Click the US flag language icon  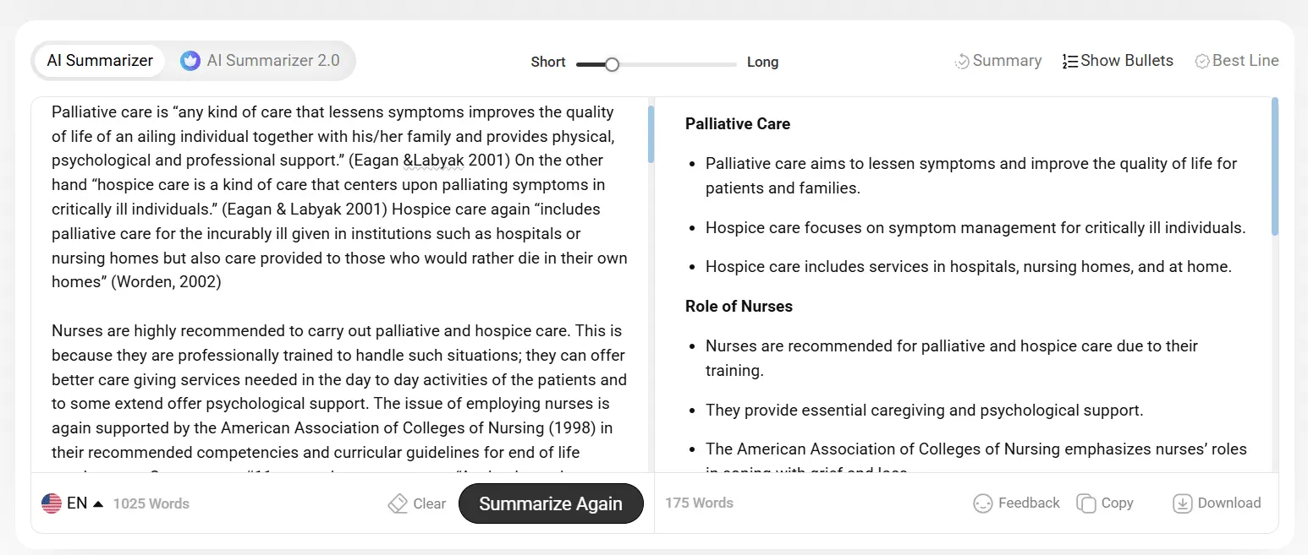coord(52,503)
